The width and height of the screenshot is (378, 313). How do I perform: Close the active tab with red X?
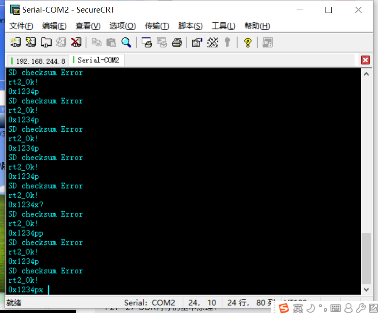coord(365,60)
